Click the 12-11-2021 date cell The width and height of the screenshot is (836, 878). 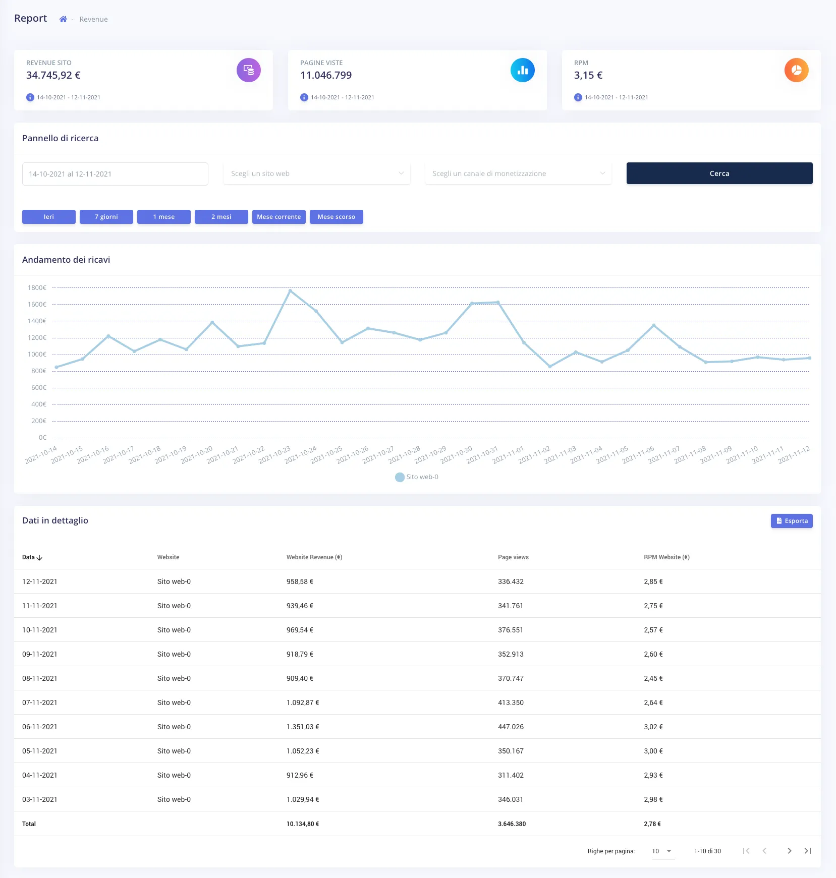tap(40, 581)
